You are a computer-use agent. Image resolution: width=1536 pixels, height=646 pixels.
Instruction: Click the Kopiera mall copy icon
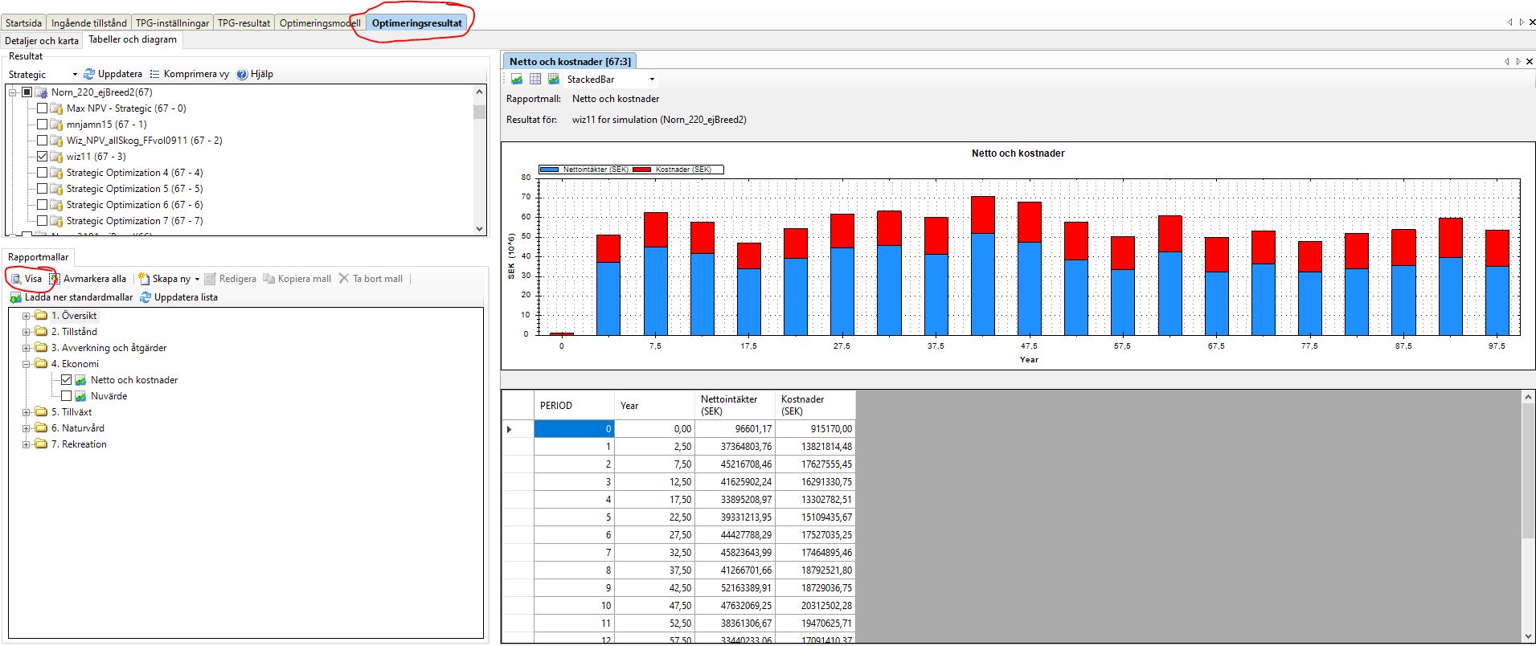(269, 279)
